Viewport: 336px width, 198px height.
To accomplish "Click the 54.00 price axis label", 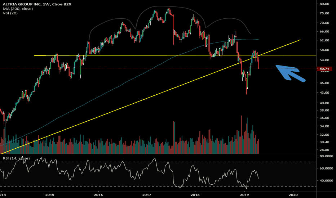I will pyautogui.click(x=324, y=60).
